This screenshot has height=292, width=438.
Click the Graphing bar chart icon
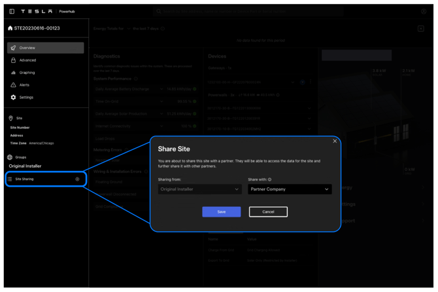13,73
